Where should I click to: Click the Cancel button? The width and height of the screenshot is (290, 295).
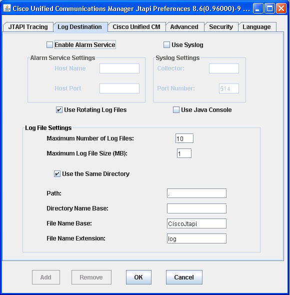[184, 277]
